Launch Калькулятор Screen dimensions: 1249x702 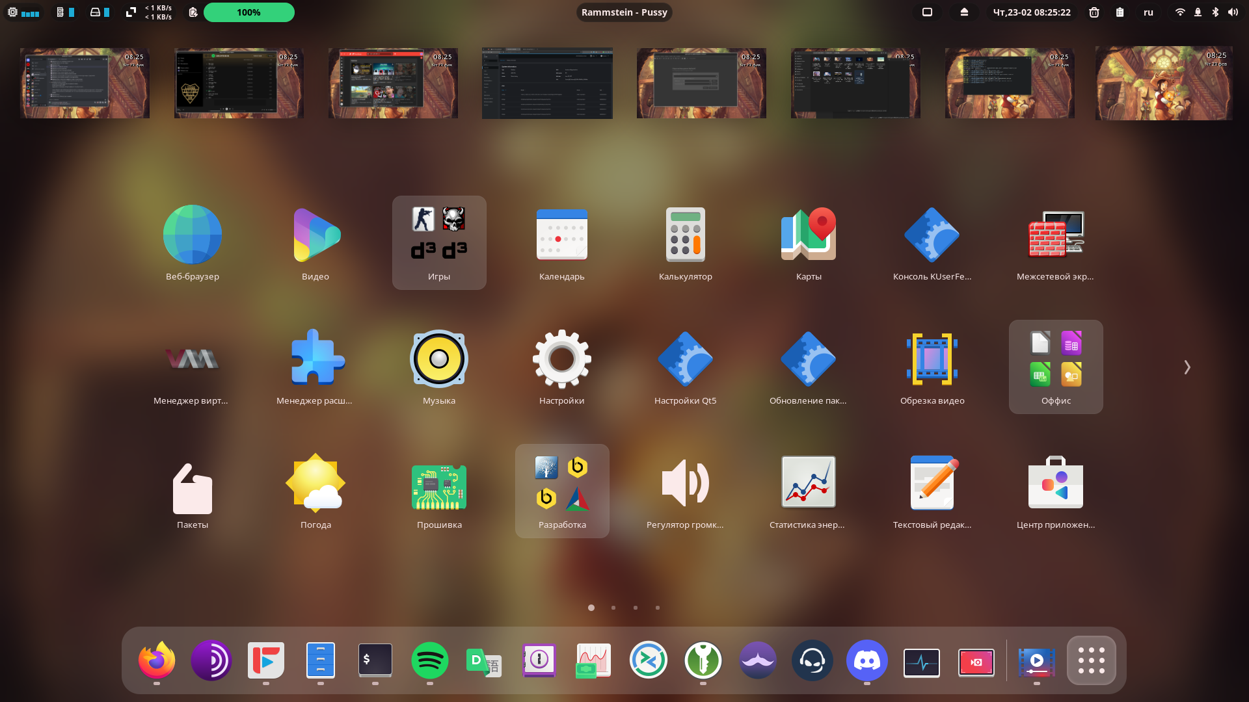(x=686, y=242)
